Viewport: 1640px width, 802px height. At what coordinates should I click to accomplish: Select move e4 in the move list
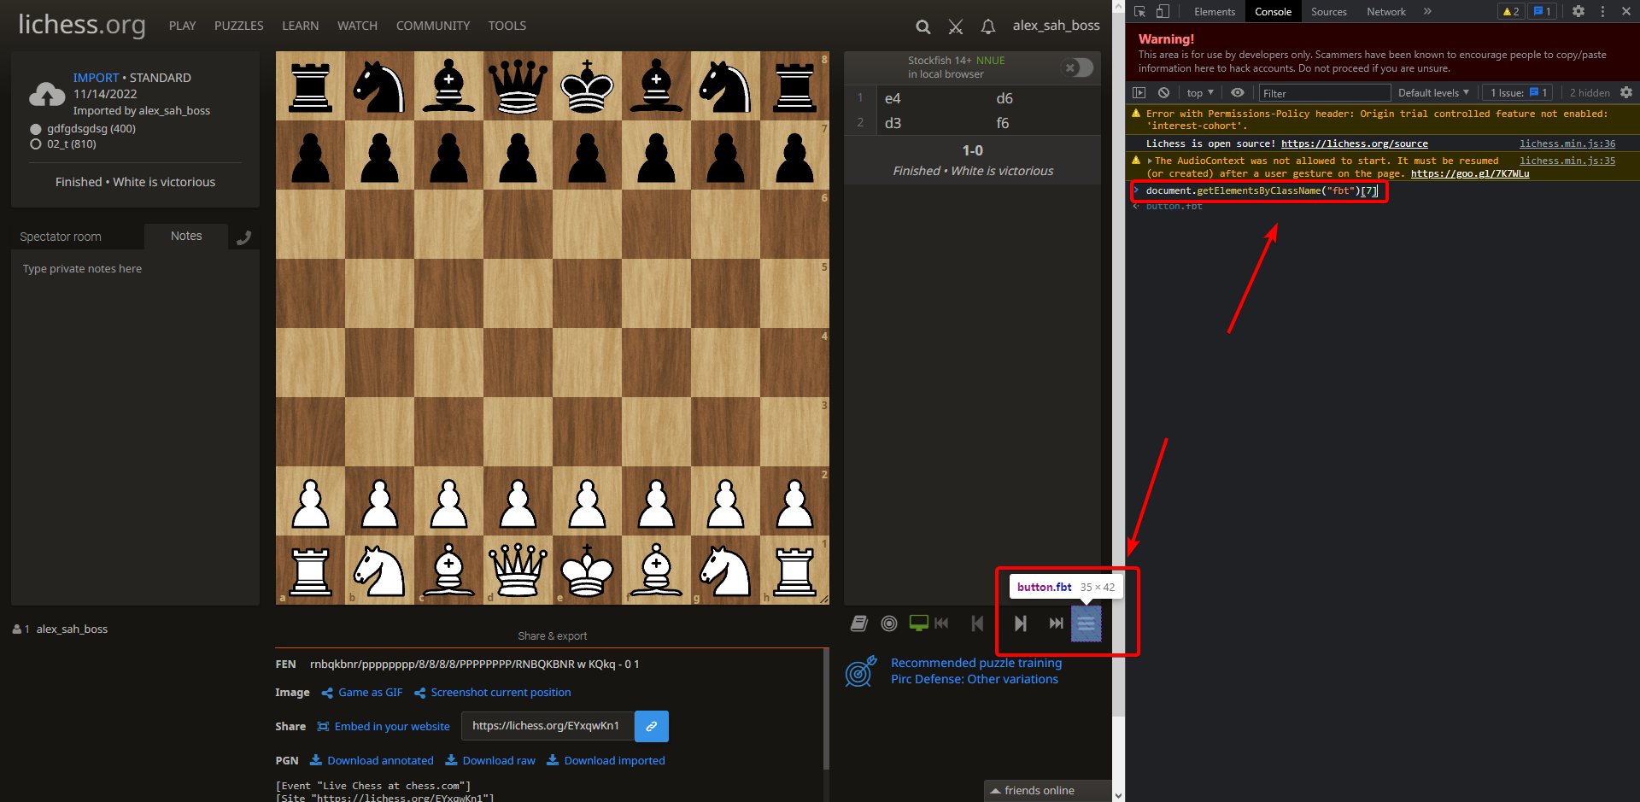933,98
